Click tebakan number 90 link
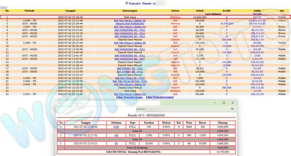Viewport: 291px width, 156px height. 116,143
